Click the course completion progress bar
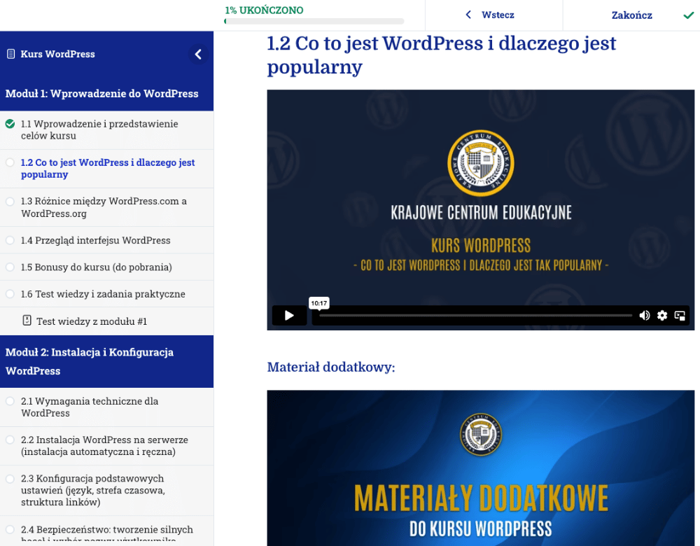The height and width of the screenshot is (546, 700). coord(314,21)
